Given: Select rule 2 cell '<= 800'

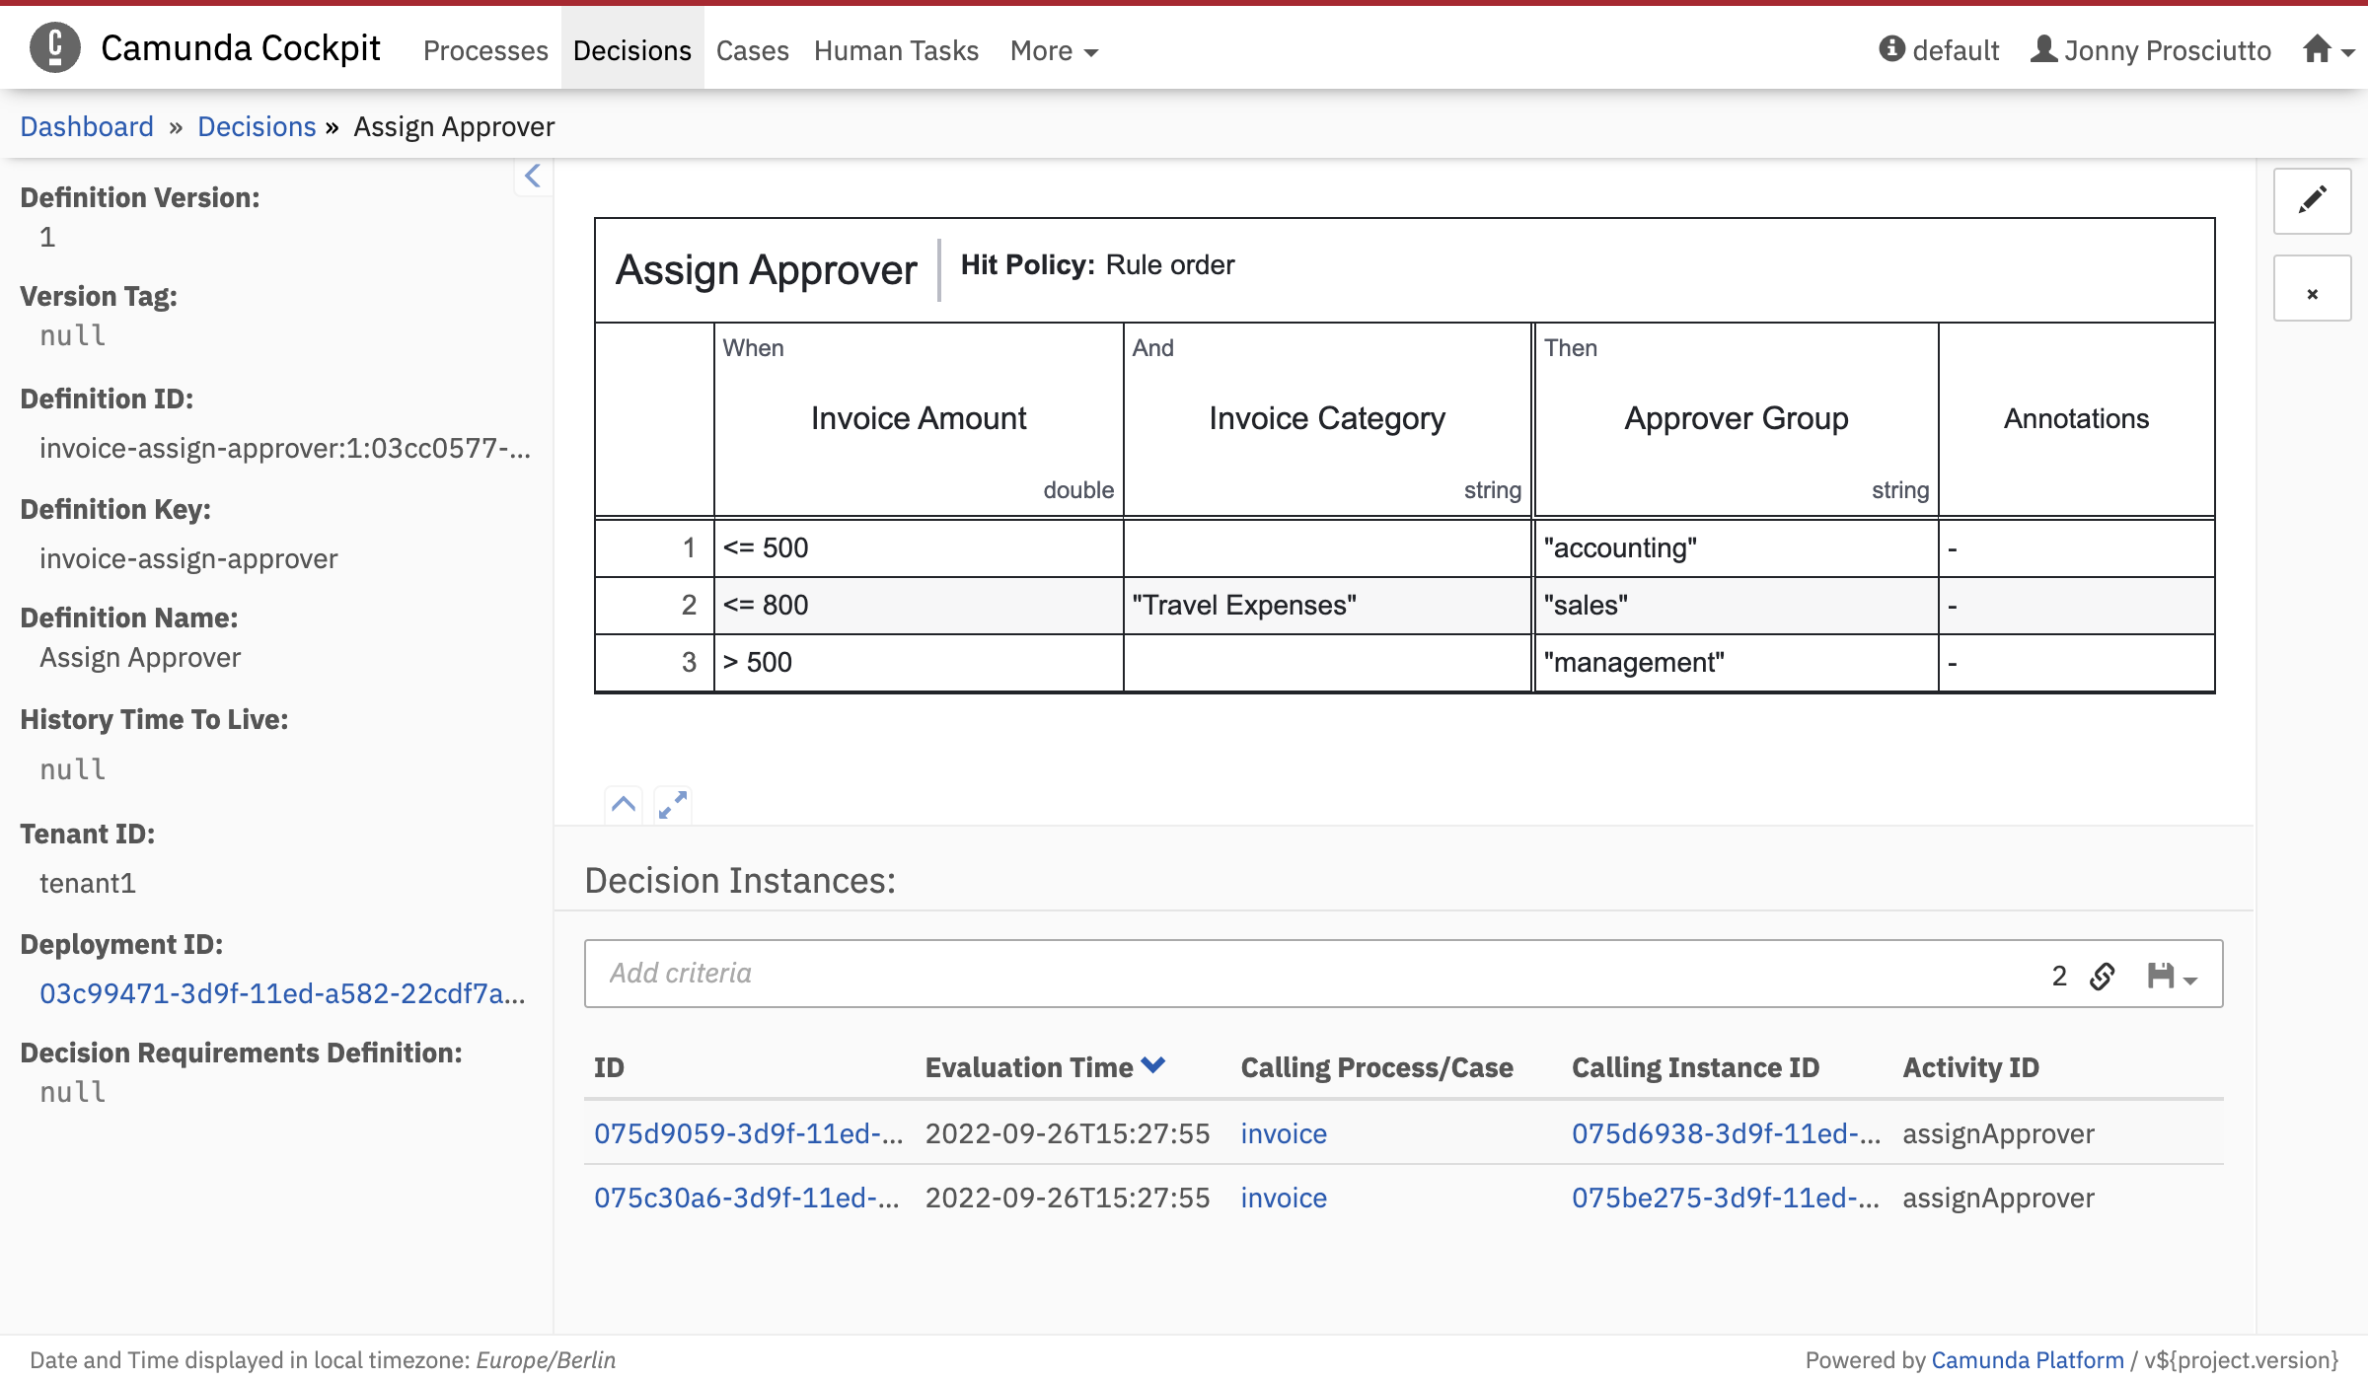Looking at the screenshot, I should tap(919, 605).
